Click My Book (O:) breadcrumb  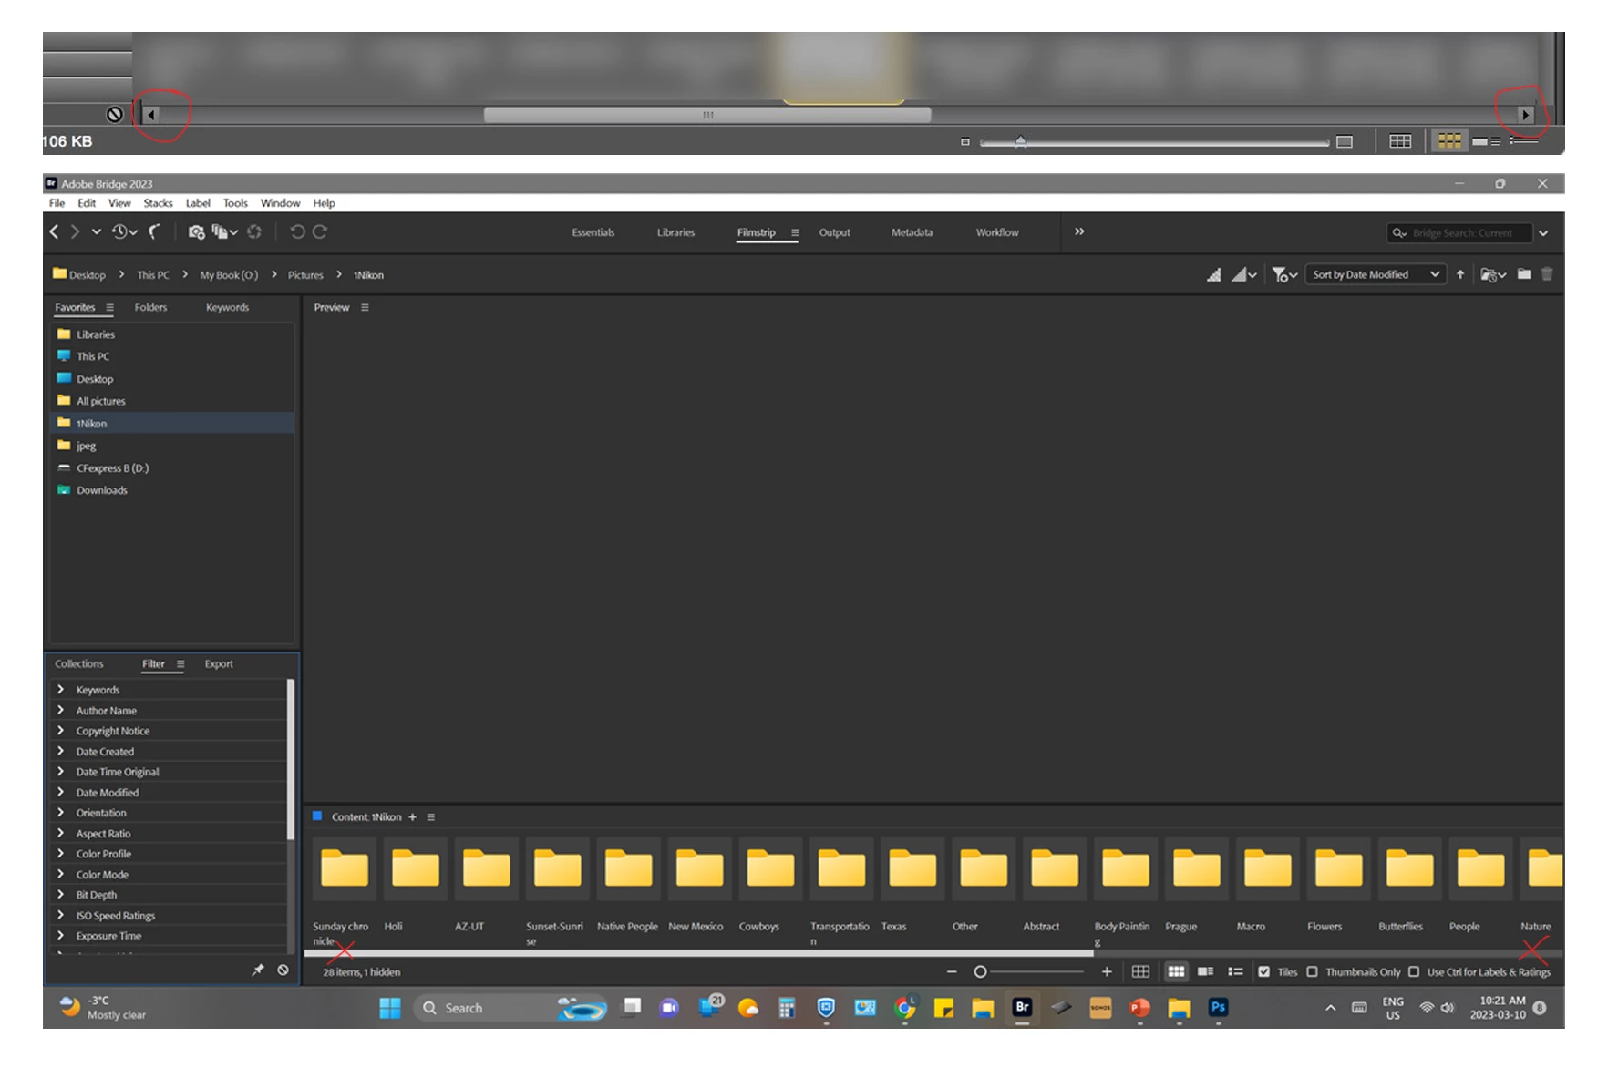229,275
